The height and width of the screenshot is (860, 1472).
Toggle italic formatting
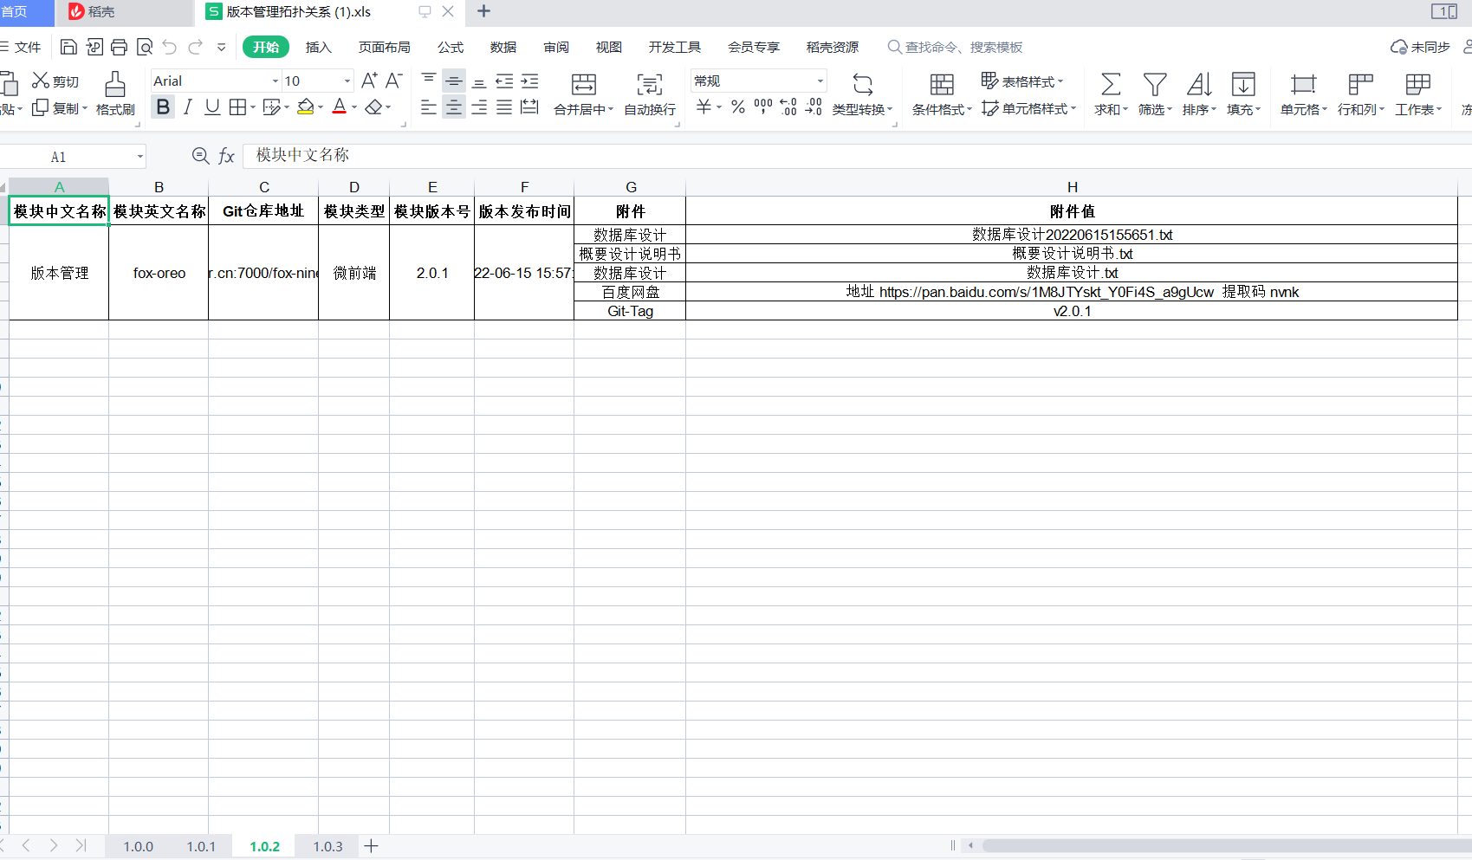pos(187,107)
